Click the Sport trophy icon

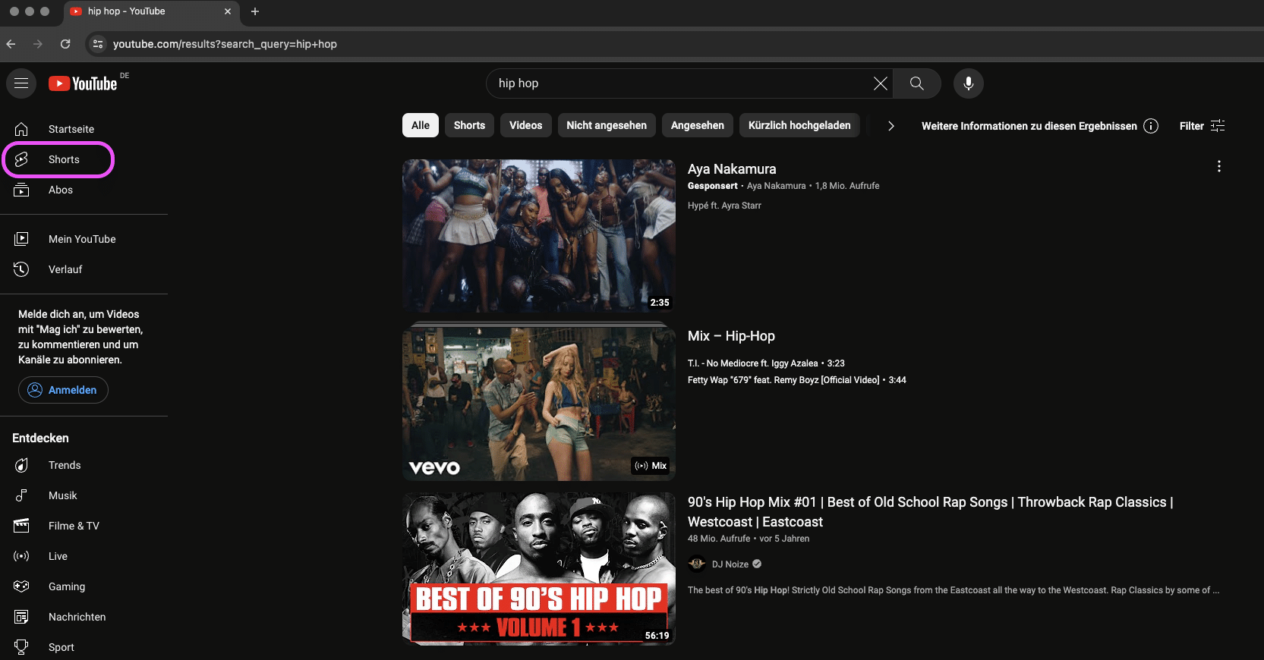(x=21, y=647)
